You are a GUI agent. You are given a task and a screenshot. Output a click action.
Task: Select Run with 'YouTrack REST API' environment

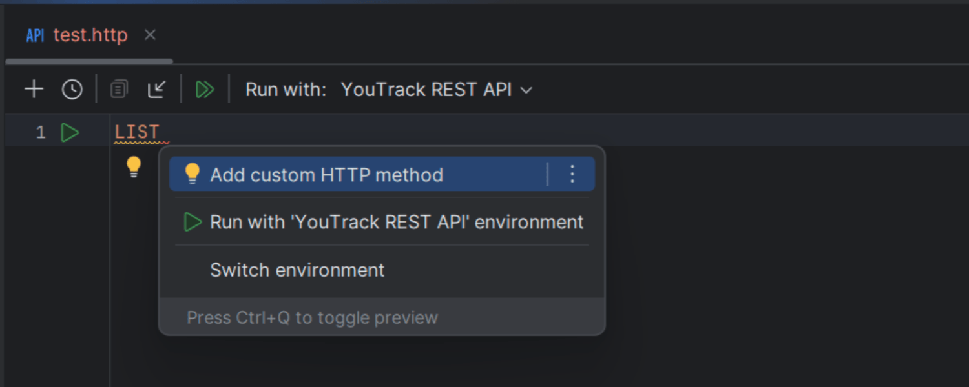[396, 222]
